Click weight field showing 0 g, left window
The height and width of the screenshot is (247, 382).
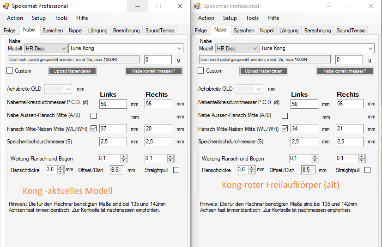158,60
